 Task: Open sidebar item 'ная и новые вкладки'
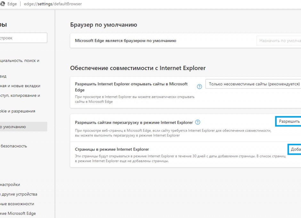click(x=20, y=86)
